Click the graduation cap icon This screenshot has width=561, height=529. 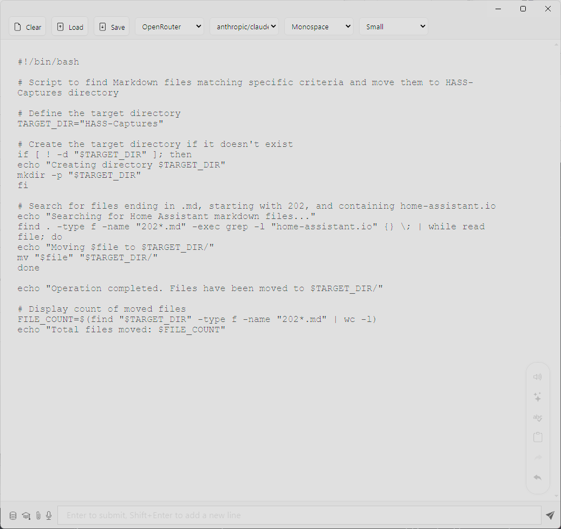[26, 515]
